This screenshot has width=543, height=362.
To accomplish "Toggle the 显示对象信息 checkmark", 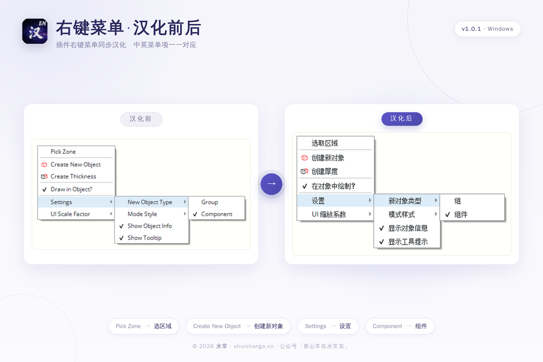I will pos(381,228).
